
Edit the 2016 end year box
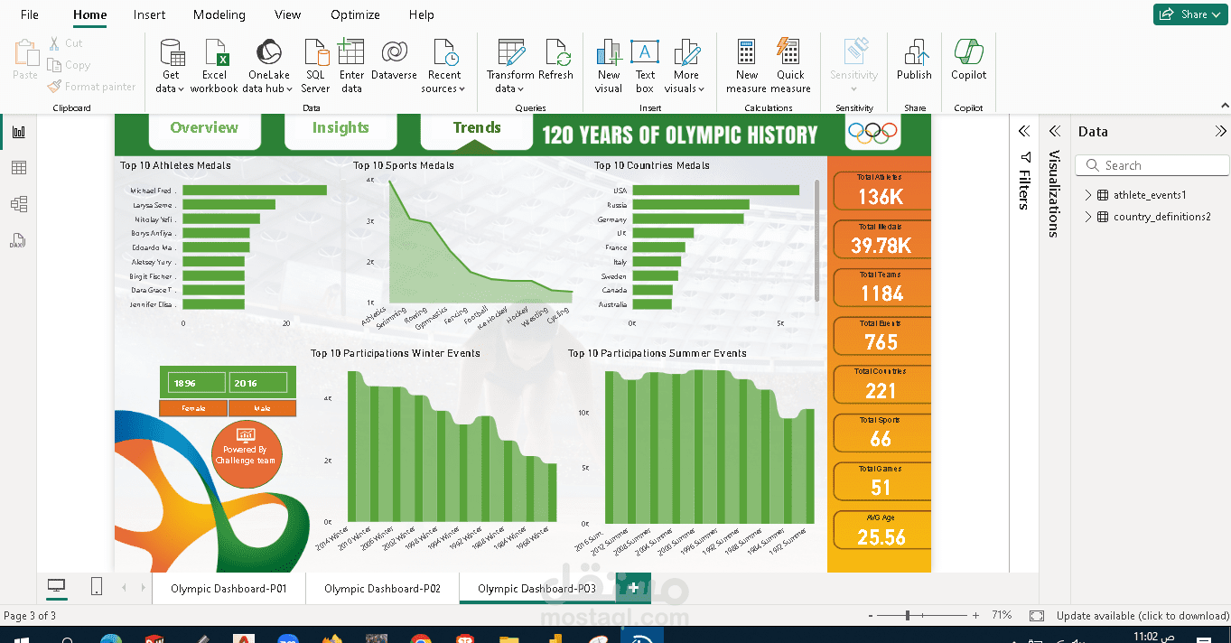coord(257,383)
